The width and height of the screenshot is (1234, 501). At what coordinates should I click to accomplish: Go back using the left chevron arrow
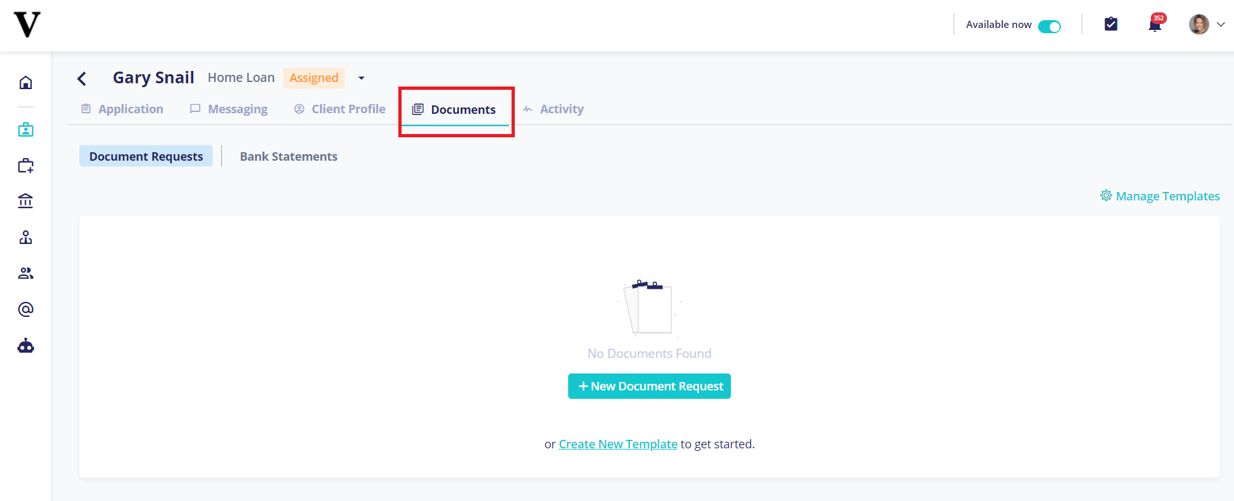(x=82, y=79)
